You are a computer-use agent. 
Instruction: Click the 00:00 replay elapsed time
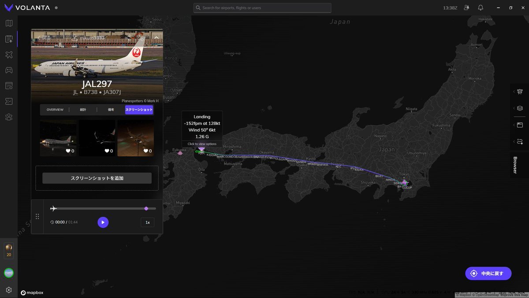pos(60,223)
